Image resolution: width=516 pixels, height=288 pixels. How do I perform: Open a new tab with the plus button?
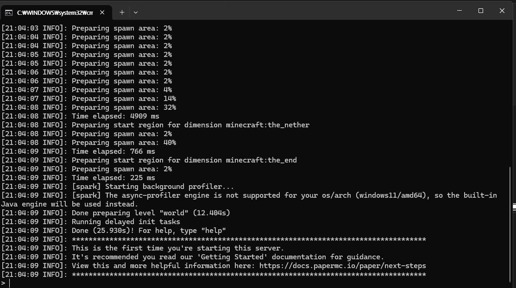point(122,13)
